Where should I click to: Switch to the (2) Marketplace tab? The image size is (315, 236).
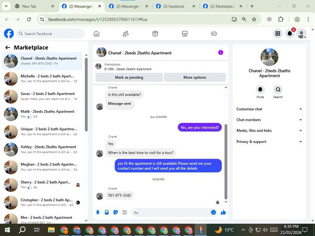click(223, 6)
